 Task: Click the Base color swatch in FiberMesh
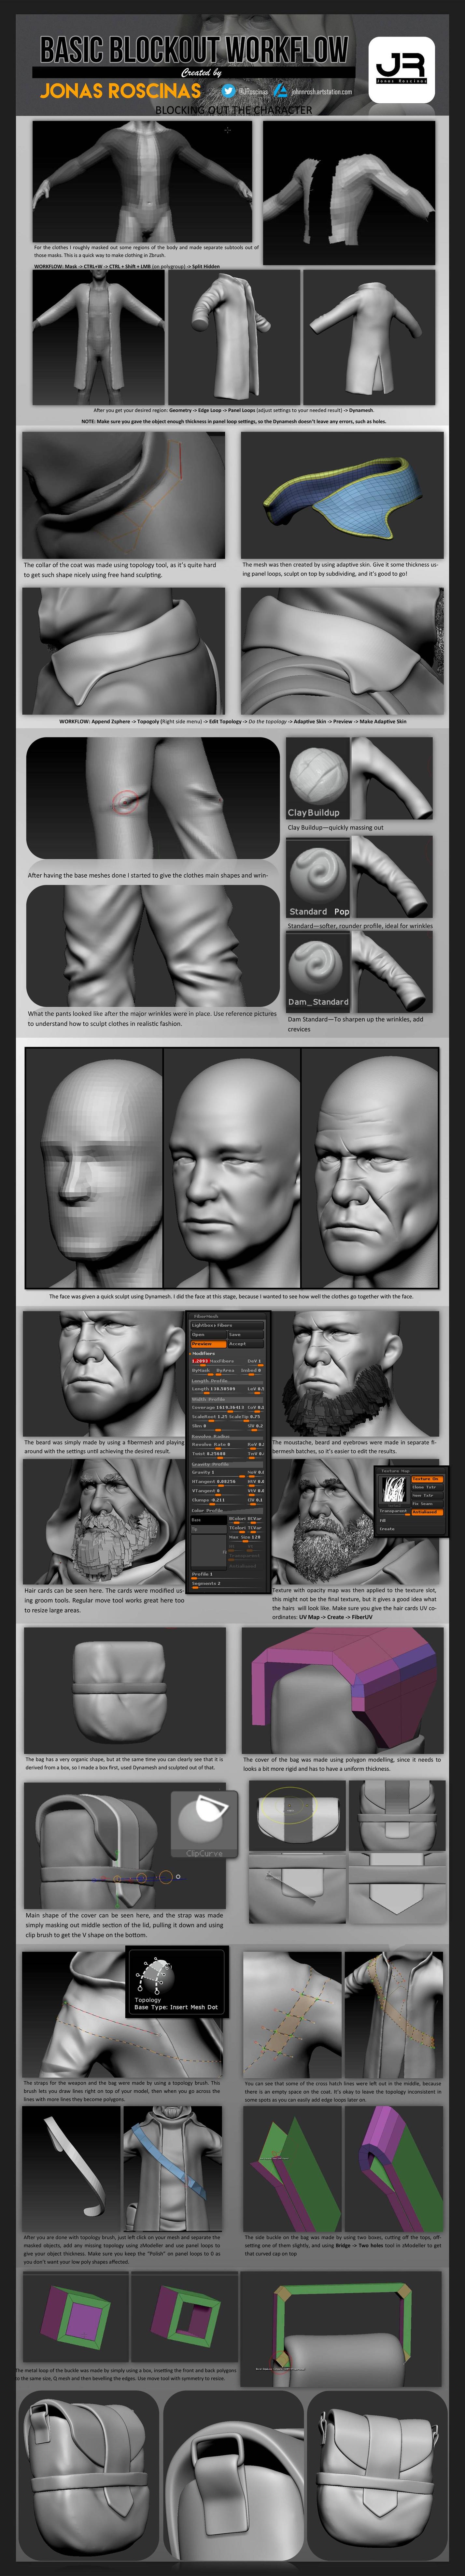(x=209, y=1520)
